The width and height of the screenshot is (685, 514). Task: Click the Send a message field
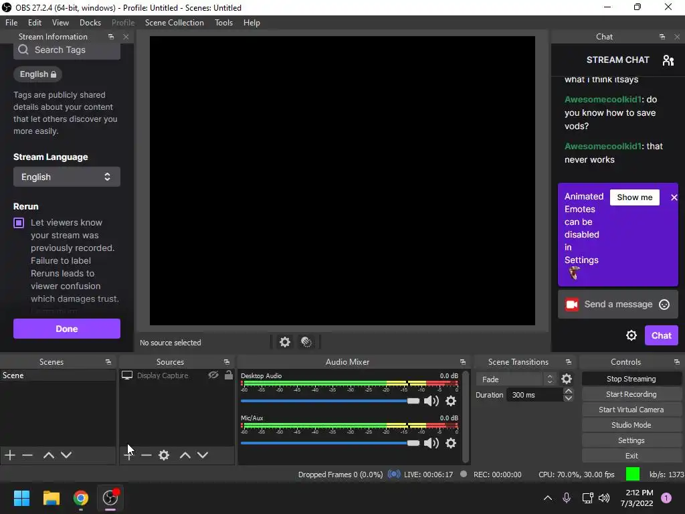(617, 305)
